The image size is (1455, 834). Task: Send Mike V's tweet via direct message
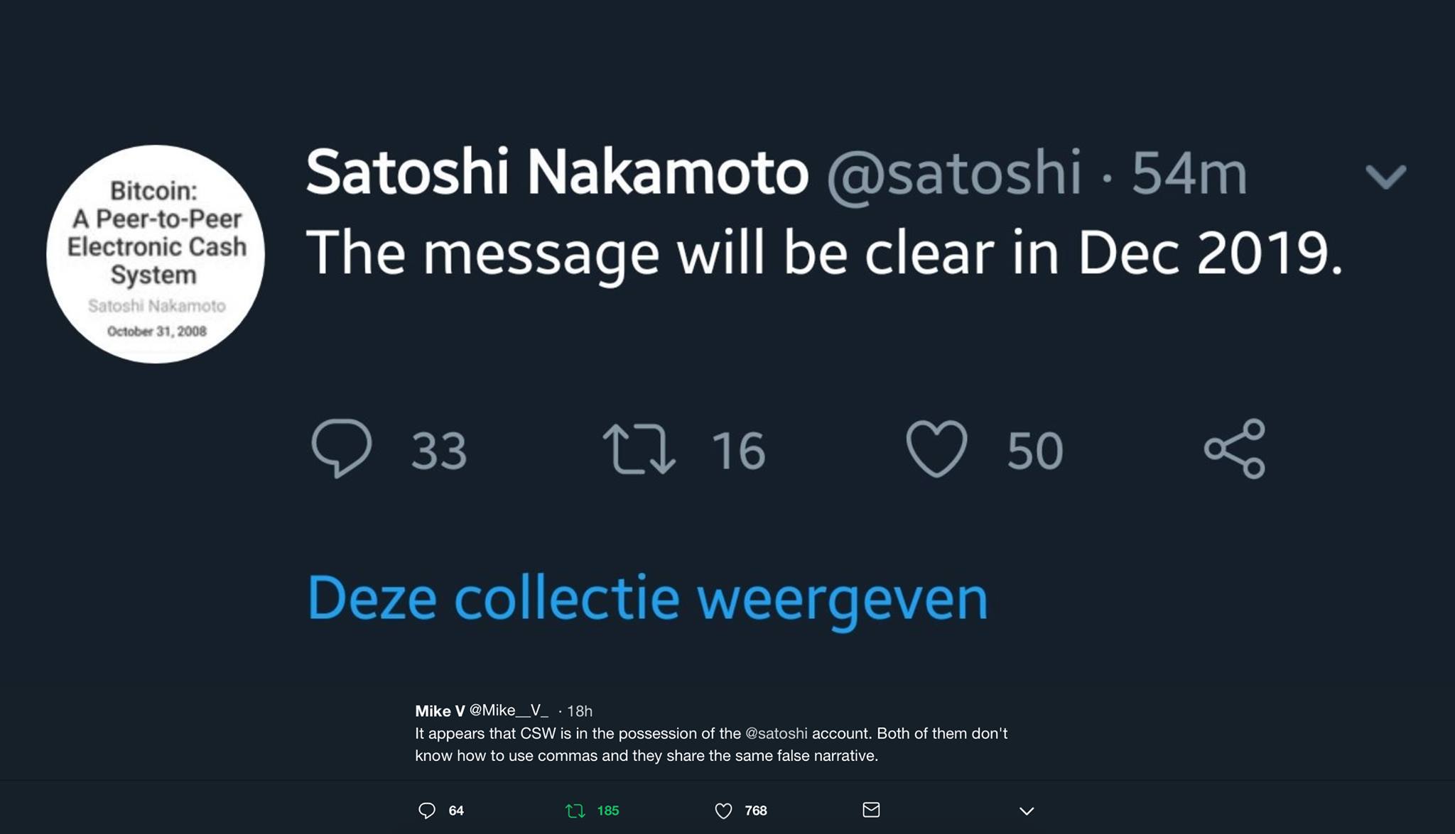[871, 810]
